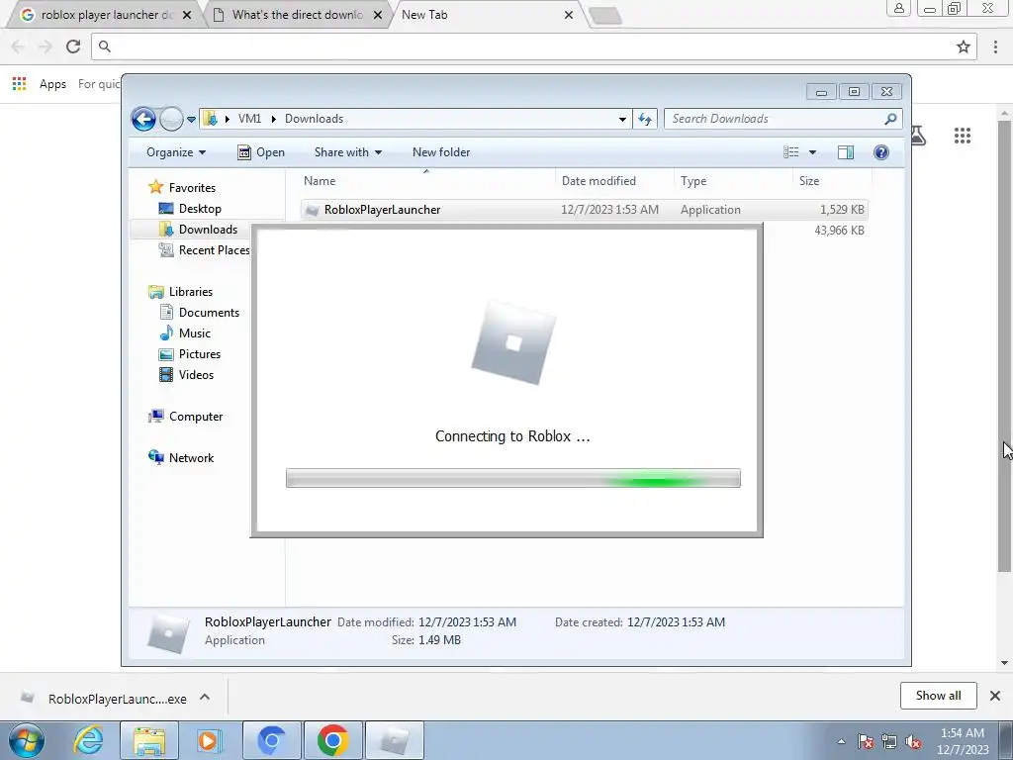Click Show all downloads button
Viewport: 1013px width, 760px height.
(938, 696)
